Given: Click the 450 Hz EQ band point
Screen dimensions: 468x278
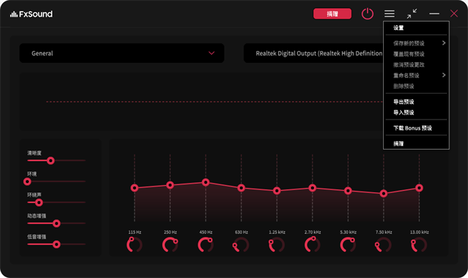Looking at the screenshot, I should point(206,182).
